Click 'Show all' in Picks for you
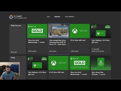Image resolution: width=121 pixels, height=91 pixels. click(14, 52)
